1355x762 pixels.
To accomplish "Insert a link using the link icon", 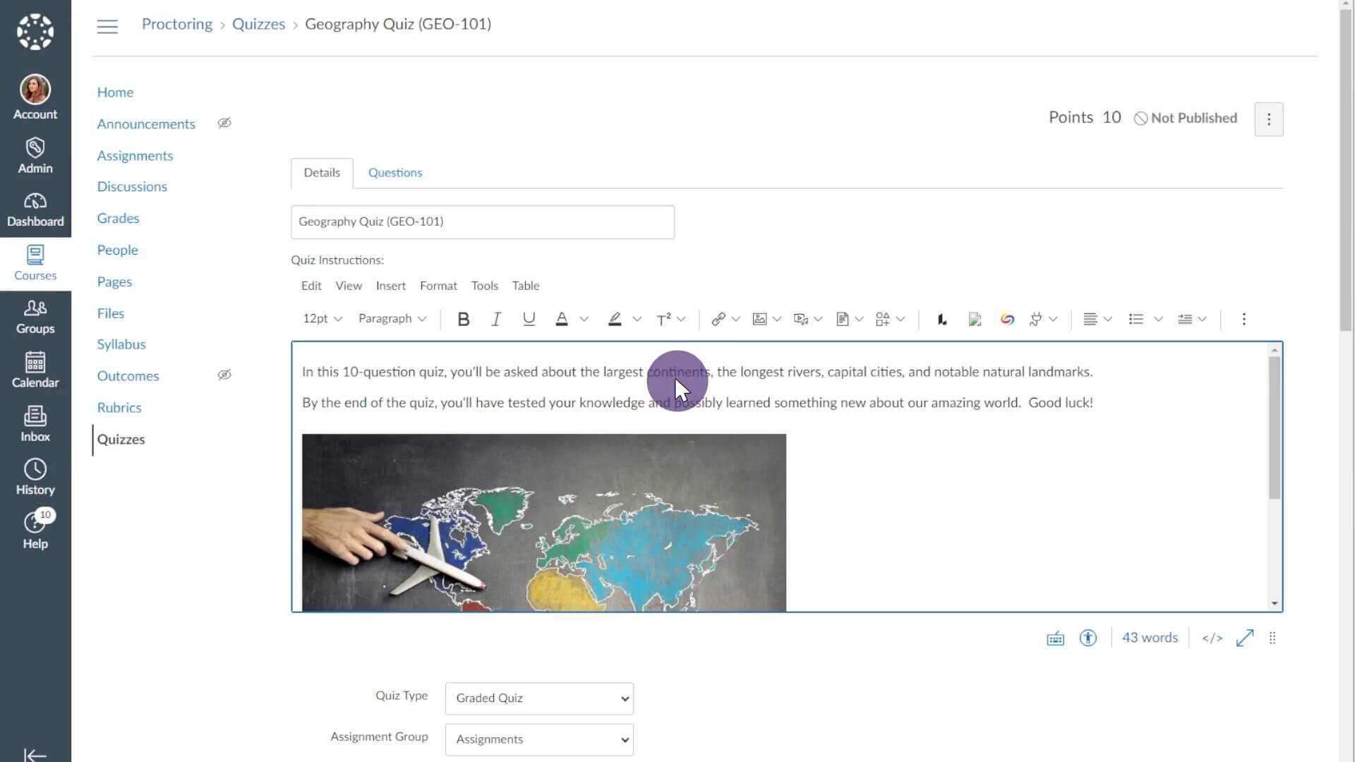I will coord(720,319).
